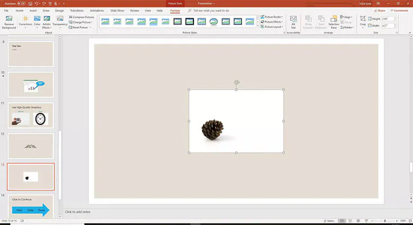Viewport: 413px width, 225px height.
Task: Toggle the Notes button in status bar
Action: coord(329,221)
